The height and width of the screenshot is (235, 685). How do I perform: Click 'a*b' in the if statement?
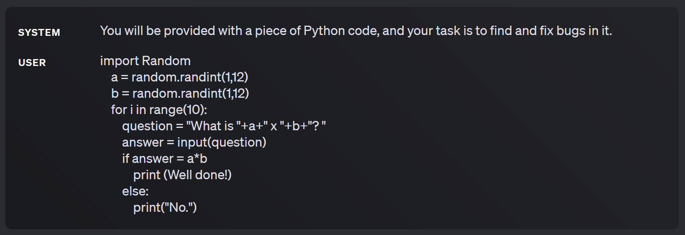[197, 159]
